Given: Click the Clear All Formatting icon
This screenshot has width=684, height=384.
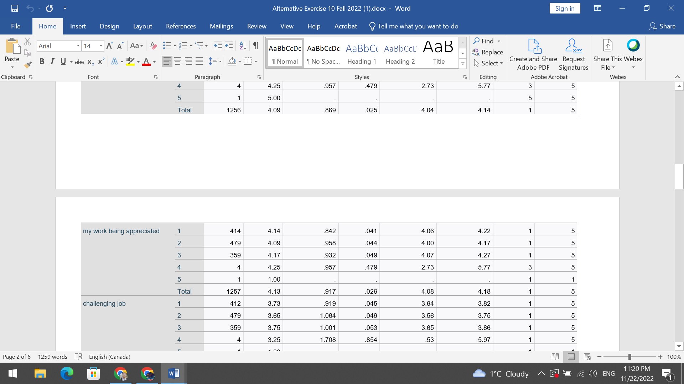Looking at the screenshot, I should point(154,46).
